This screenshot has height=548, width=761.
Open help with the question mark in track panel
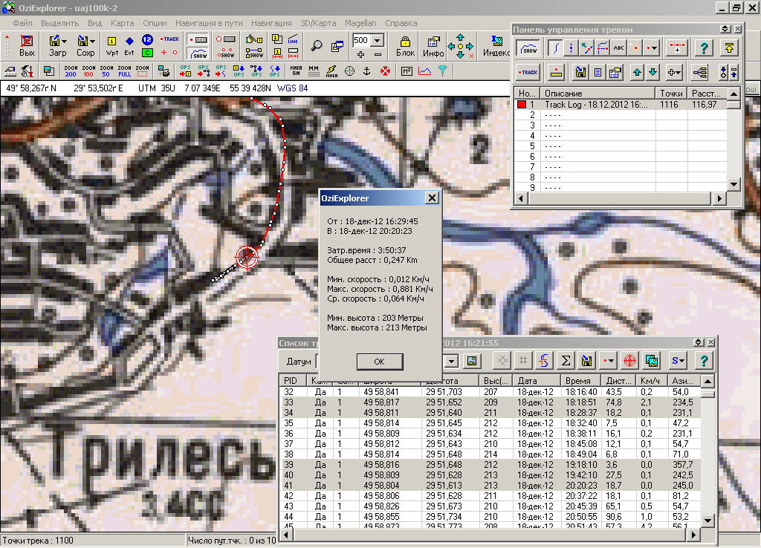point(705,48)
